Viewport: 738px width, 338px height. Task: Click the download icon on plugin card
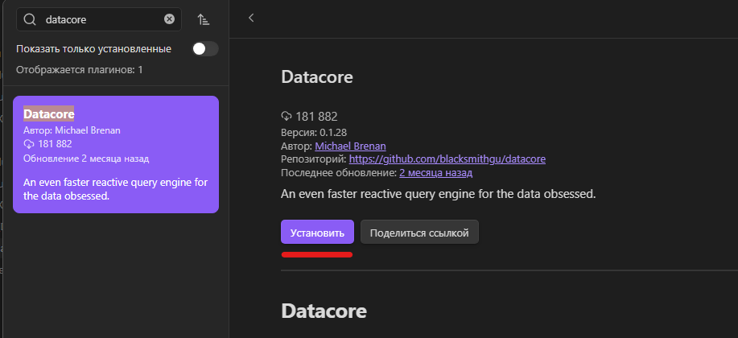[x=29, y=144]
